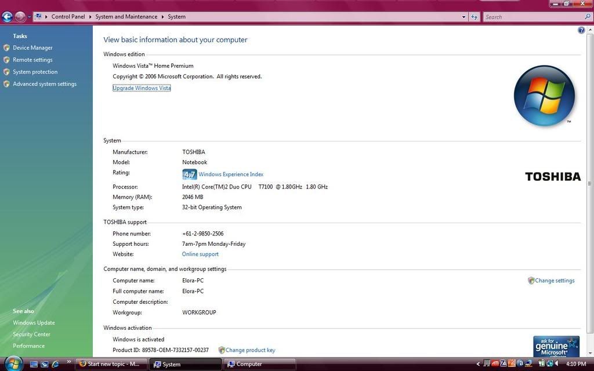Click the shield icon beside Device Manager
This screenshot has width=594, height=371.
(x=6, y=48)
